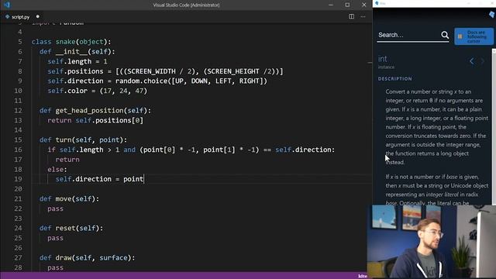Click the Kite window title bar icon
Image resolution: width=496 pixels, height=279 pixels.
pos(377,3)
